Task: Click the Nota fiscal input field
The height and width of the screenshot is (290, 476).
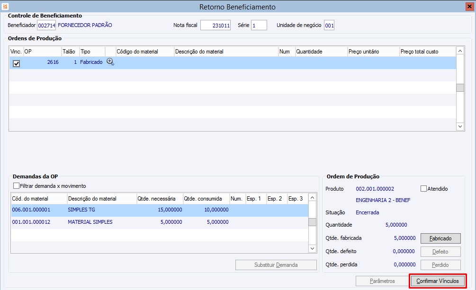Action: 216,26
